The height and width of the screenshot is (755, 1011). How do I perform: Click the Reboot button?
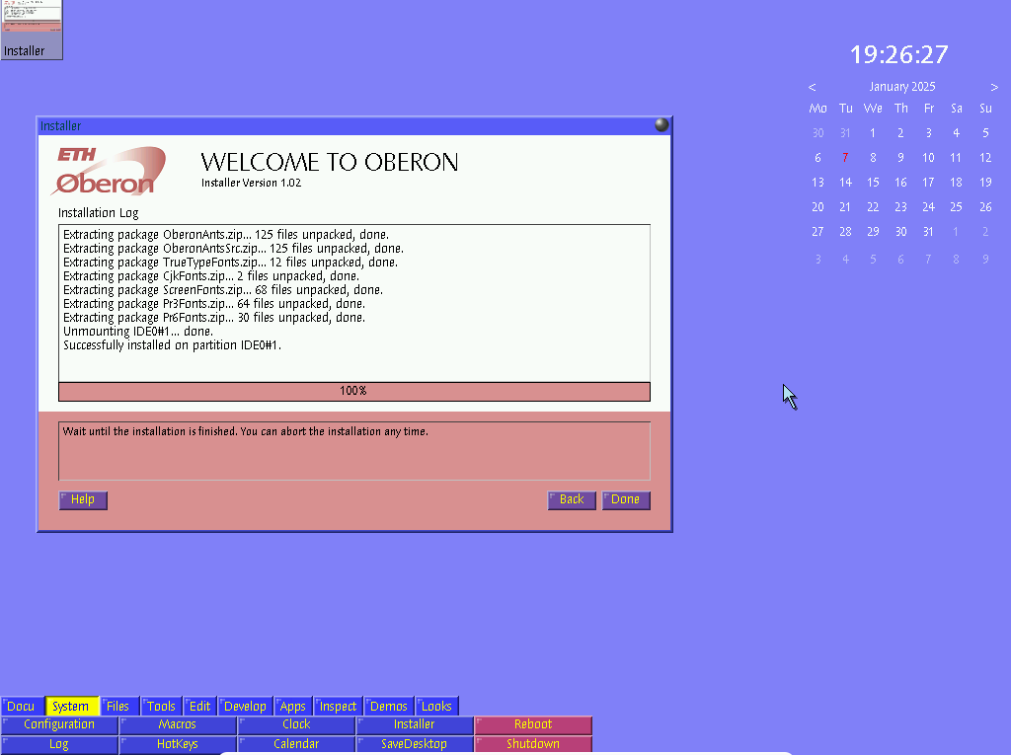click(x=533, y=724)
